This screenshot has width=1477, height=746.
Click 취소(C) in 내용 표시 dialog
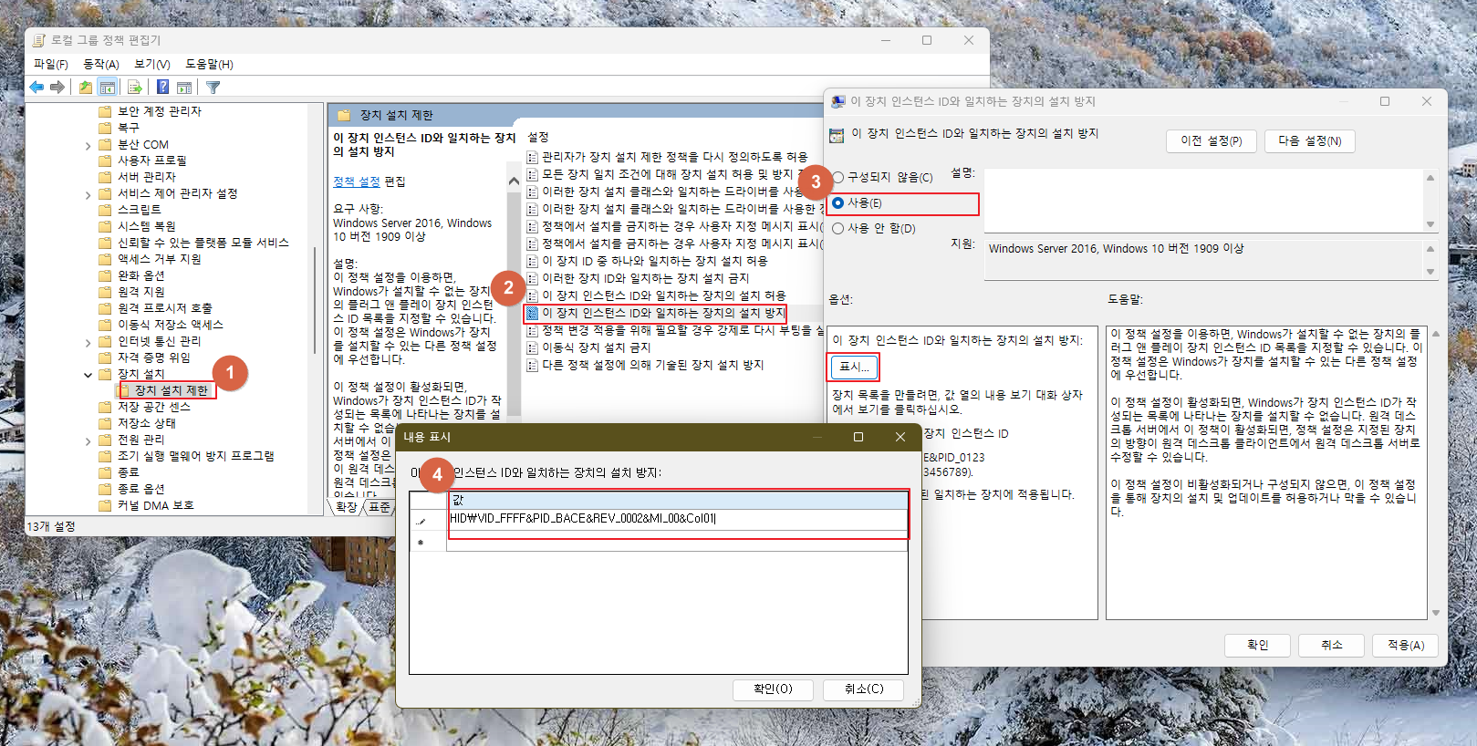tap(863, 689)
